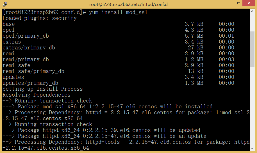Screen dimensions: 257x153
Task: Click the scrollbar down arrow
Action: (x=253, y=149)
